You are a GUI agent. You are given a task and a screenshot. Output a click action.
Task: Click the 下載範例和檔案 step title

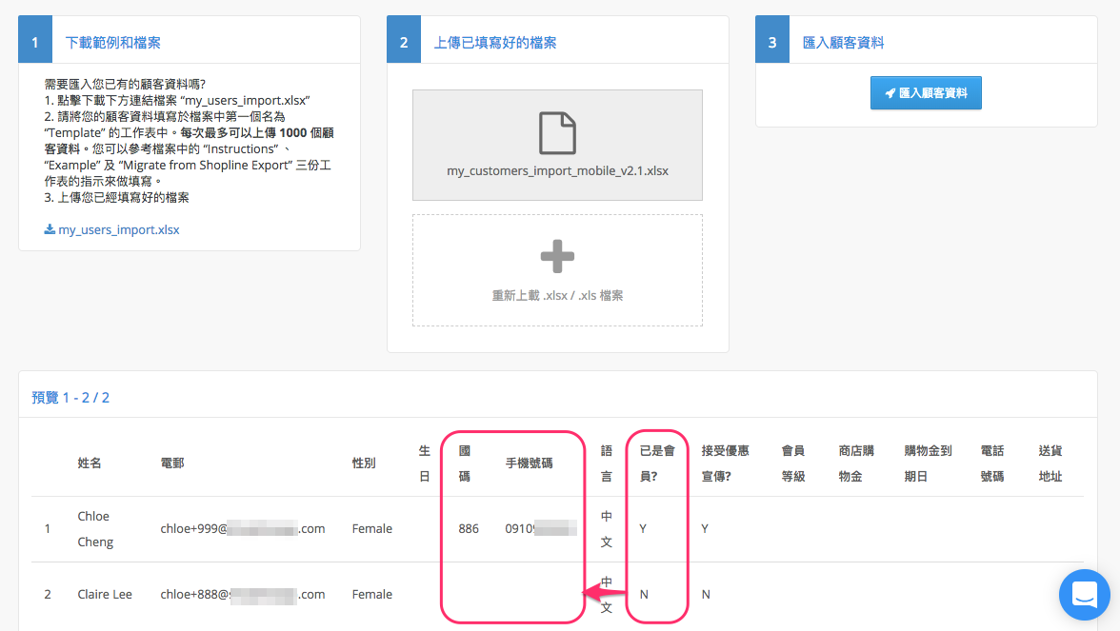coord(112,43)
